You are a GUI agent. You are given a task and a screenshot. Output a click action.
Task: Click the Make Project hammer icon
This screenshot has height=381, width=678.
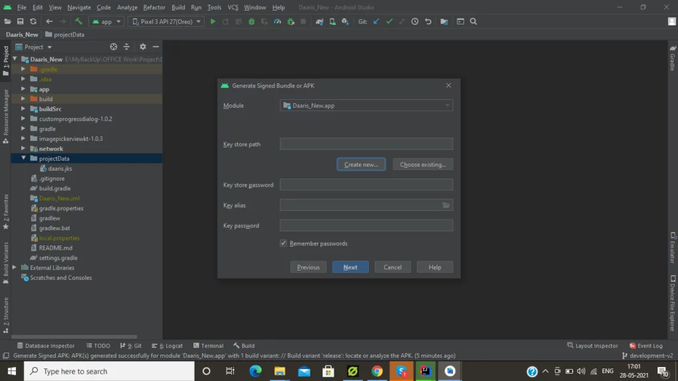tap(79, 22)
